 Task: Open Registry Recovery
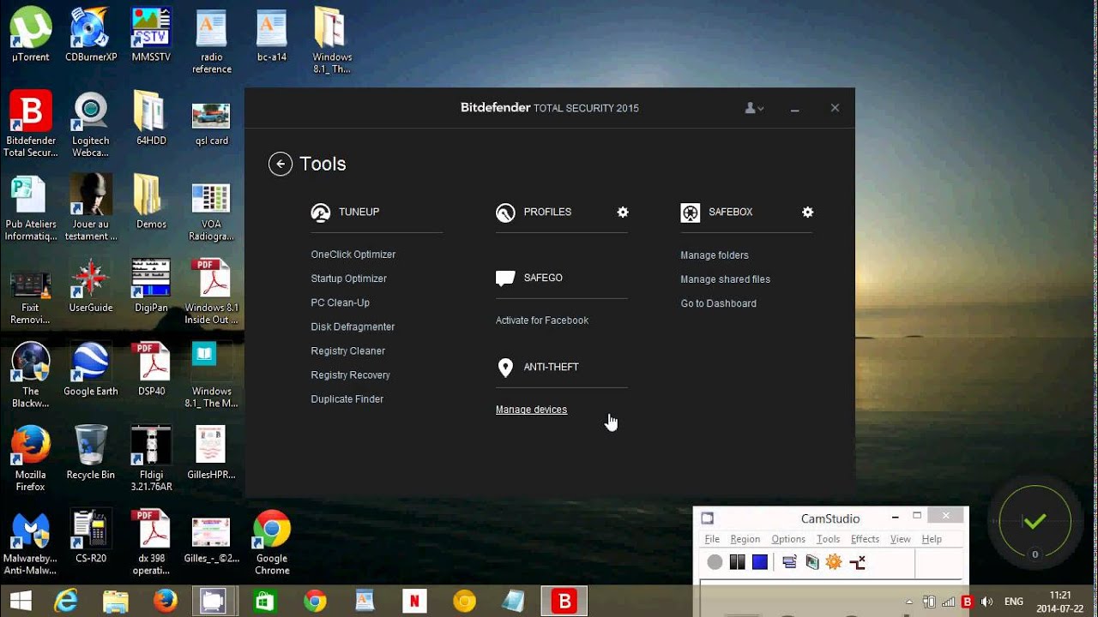351,374
